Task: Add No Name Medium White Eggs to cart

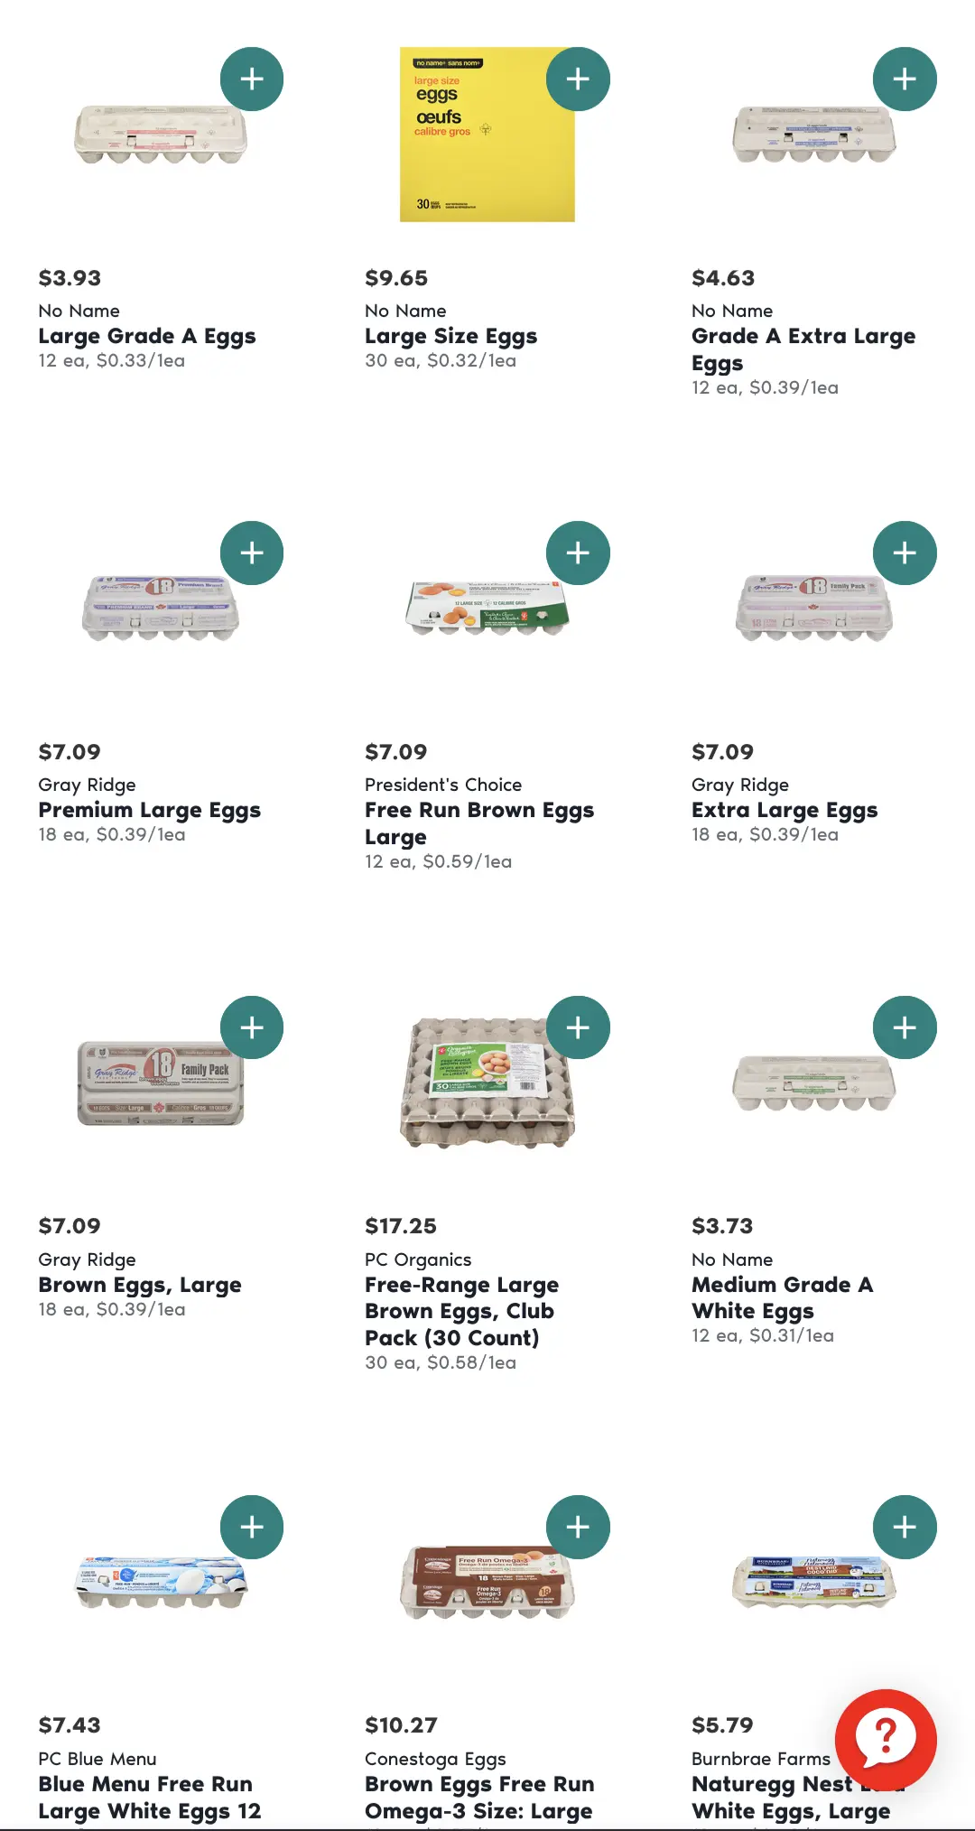Action: pos(905,1027)
